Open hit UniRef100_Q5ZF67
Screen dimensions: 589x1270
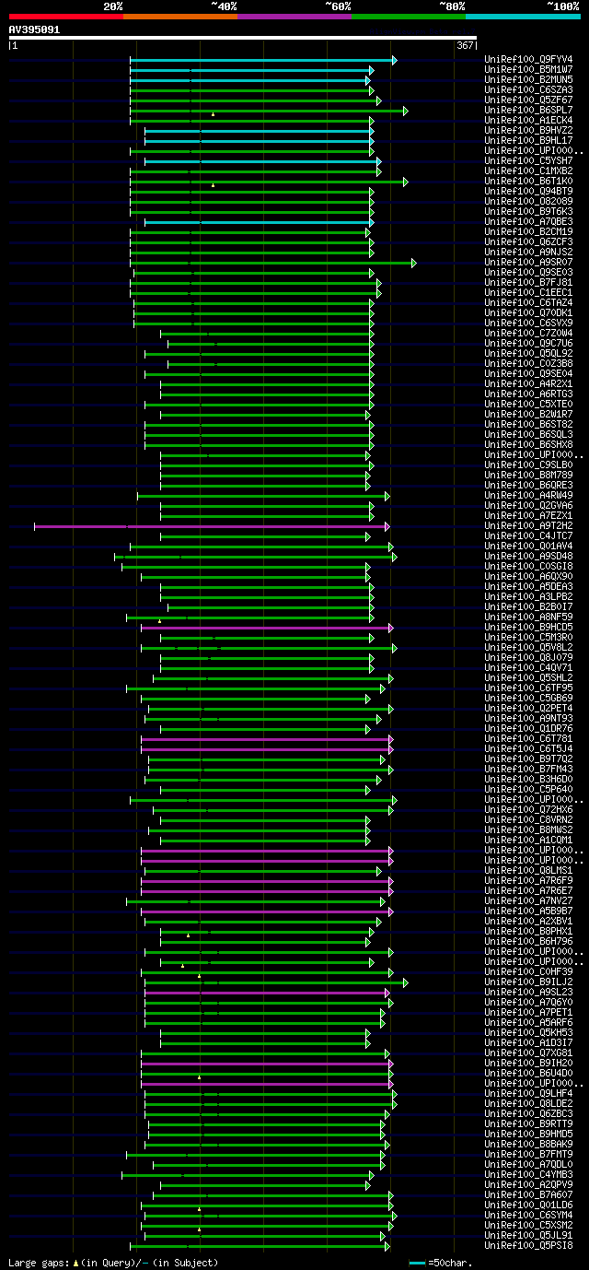click(528, 100)
